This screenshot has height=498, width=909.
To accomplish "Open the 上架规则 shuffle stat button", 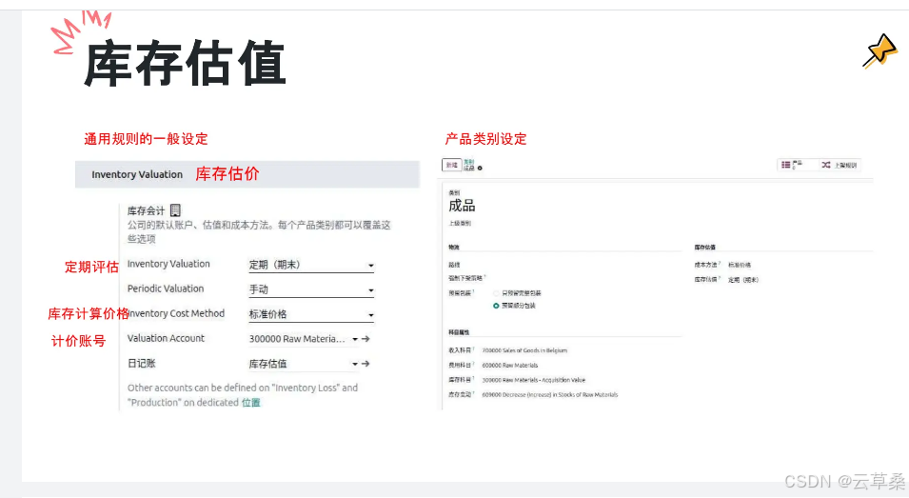I will point(839,166).
